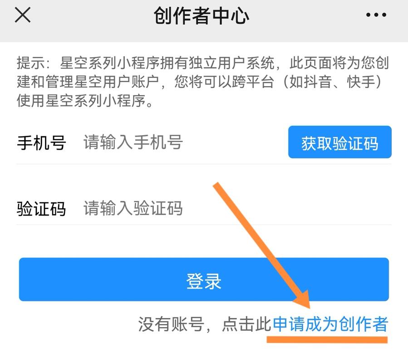Tap the 验证码 field label
Image resolution: width=408 pixels, height=363 pixels.
(x=41, y=208)
